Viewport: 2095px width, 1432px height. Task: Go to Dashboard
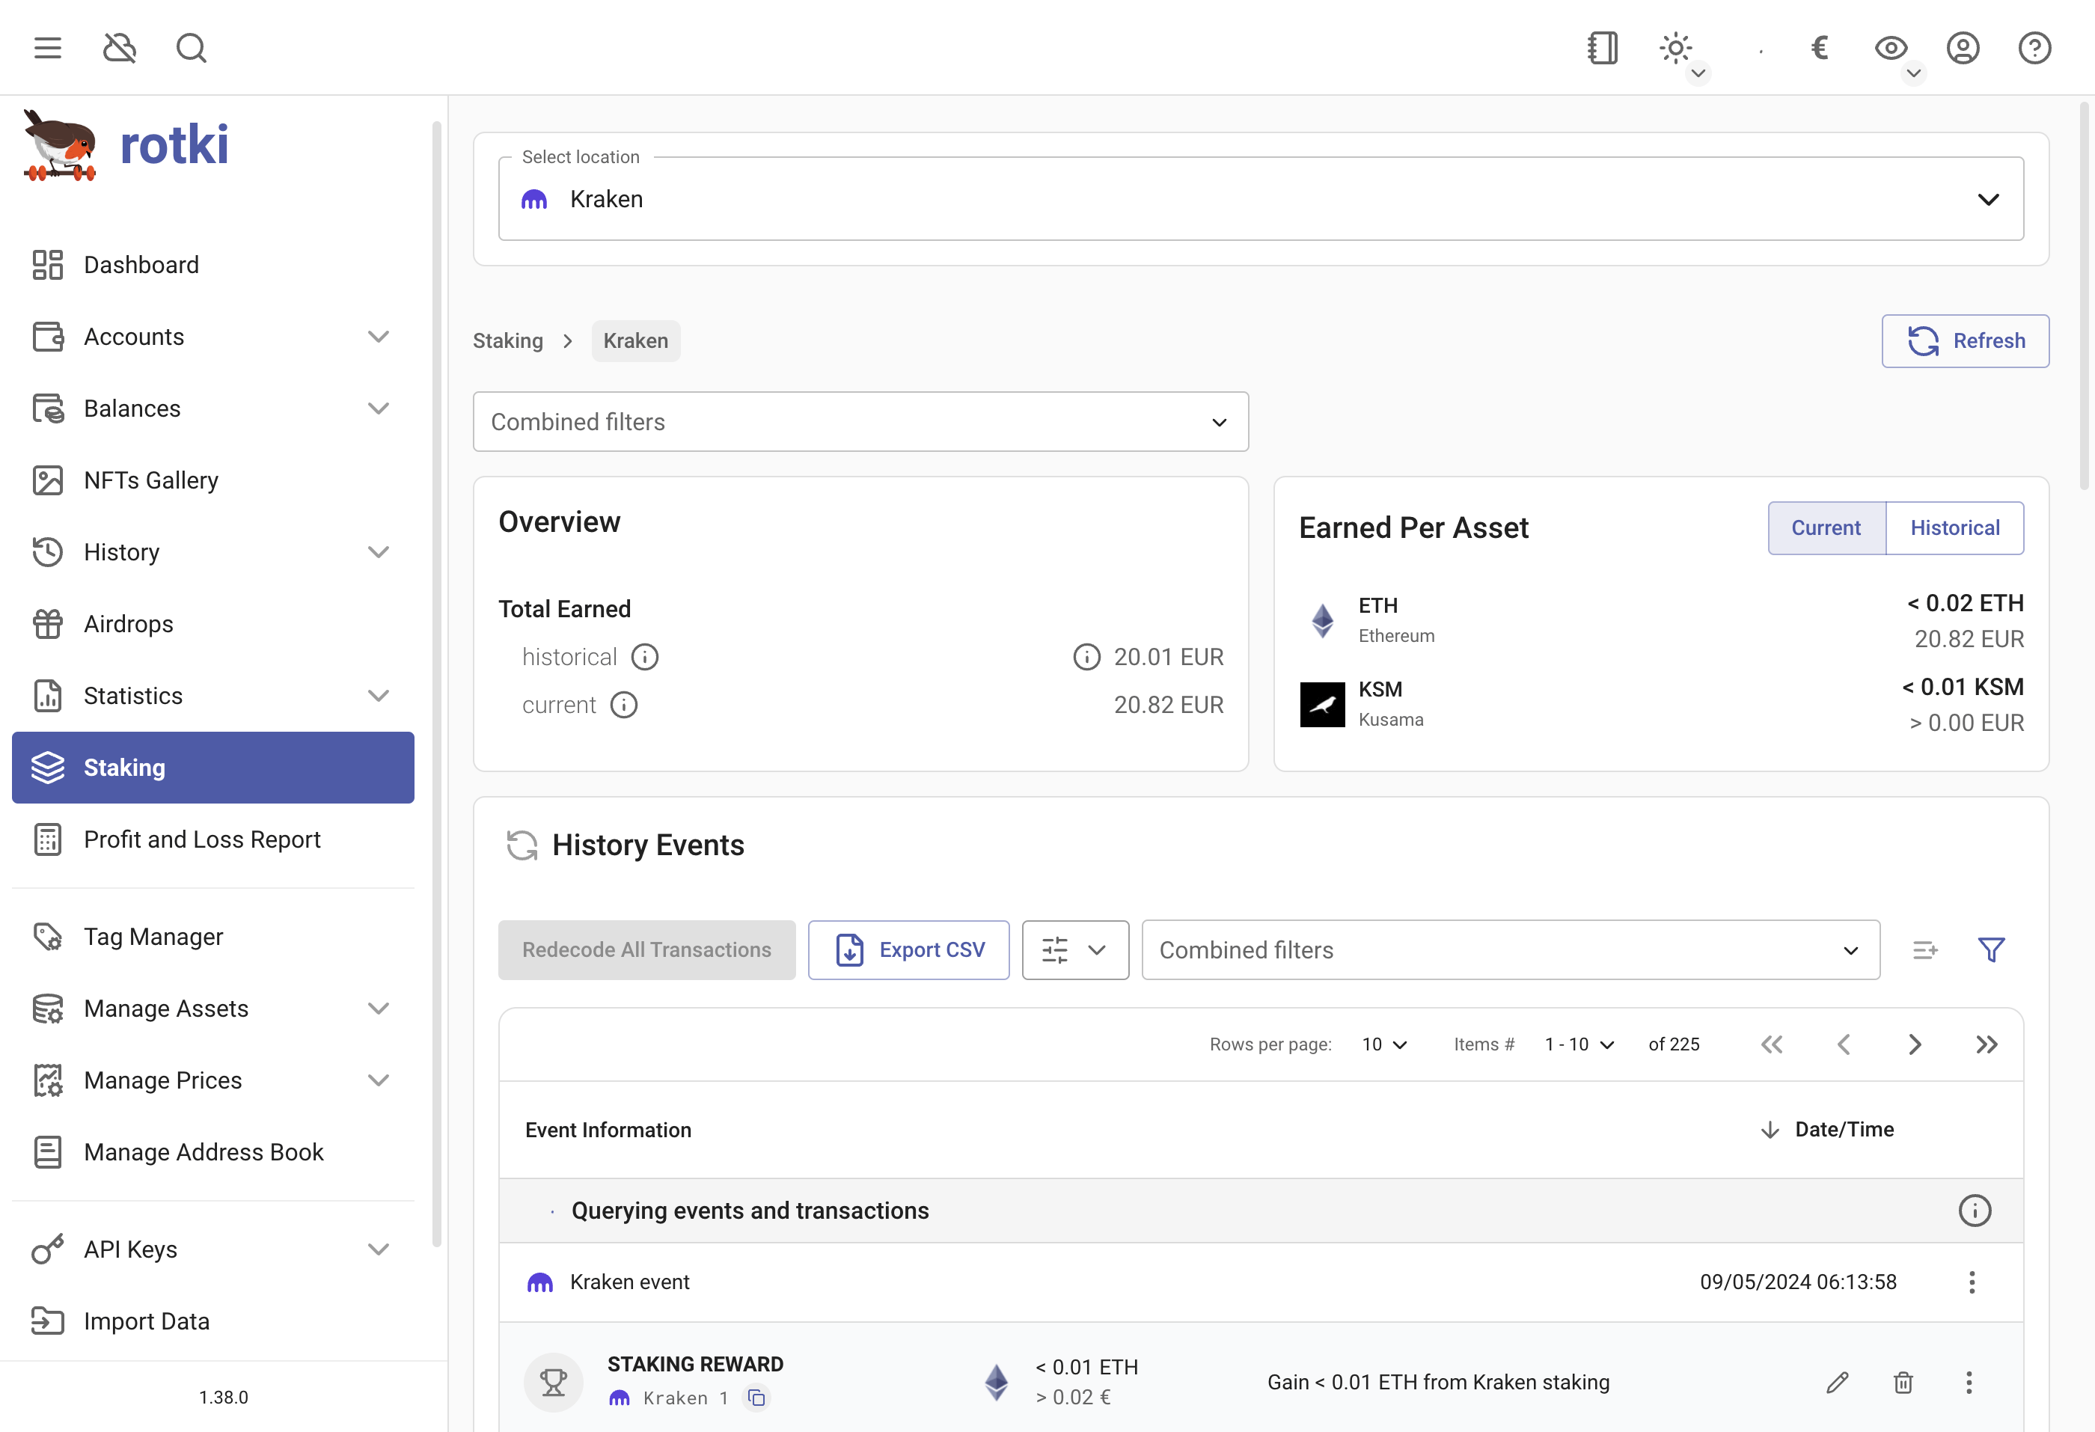pos(212,265)
